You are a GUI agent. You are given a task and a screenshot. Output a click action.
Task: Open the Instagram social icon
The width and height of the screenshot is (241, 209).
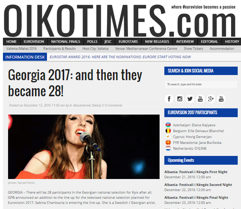click(x=179, y=99)
